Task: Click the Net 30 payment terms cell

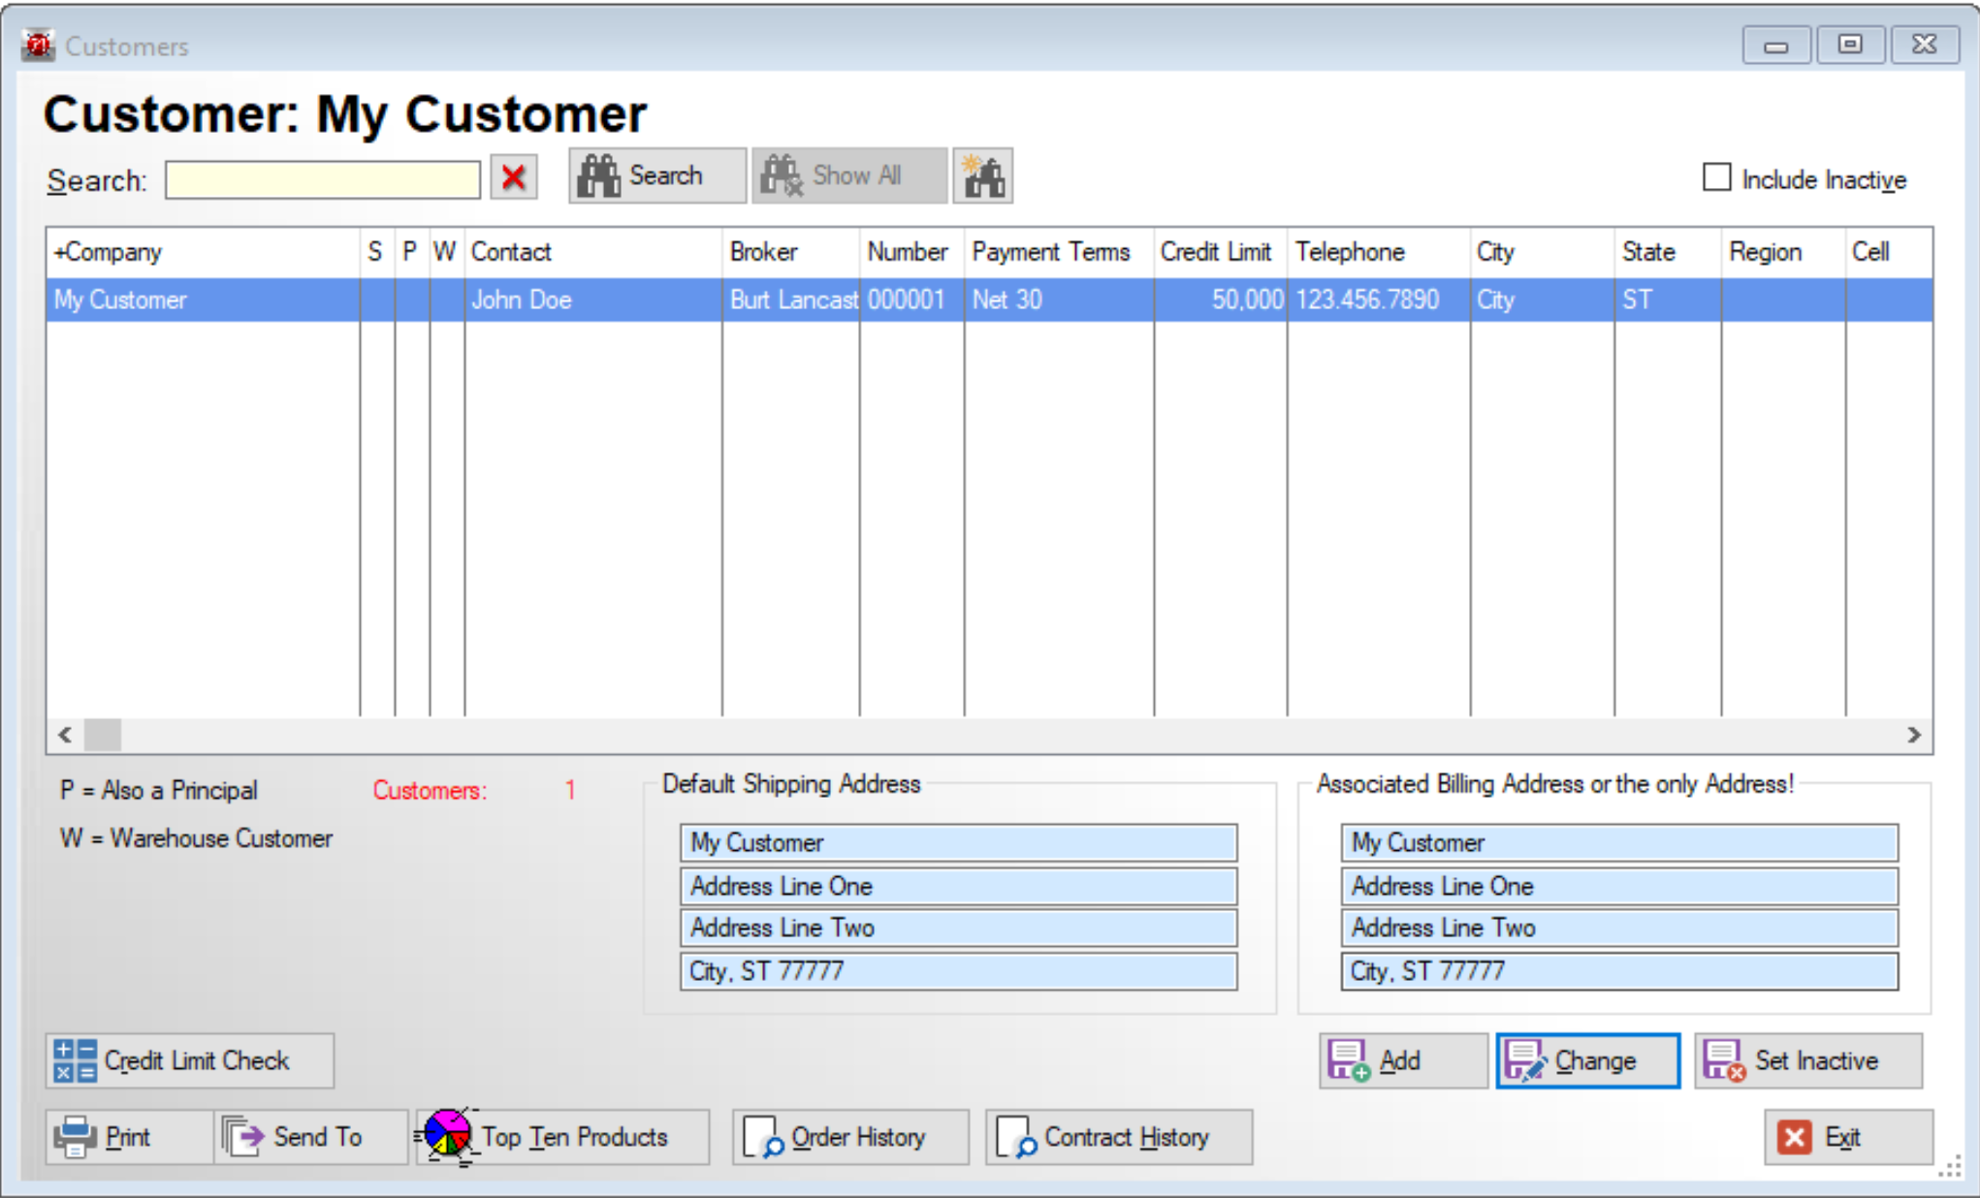Action: [1059, 299]
